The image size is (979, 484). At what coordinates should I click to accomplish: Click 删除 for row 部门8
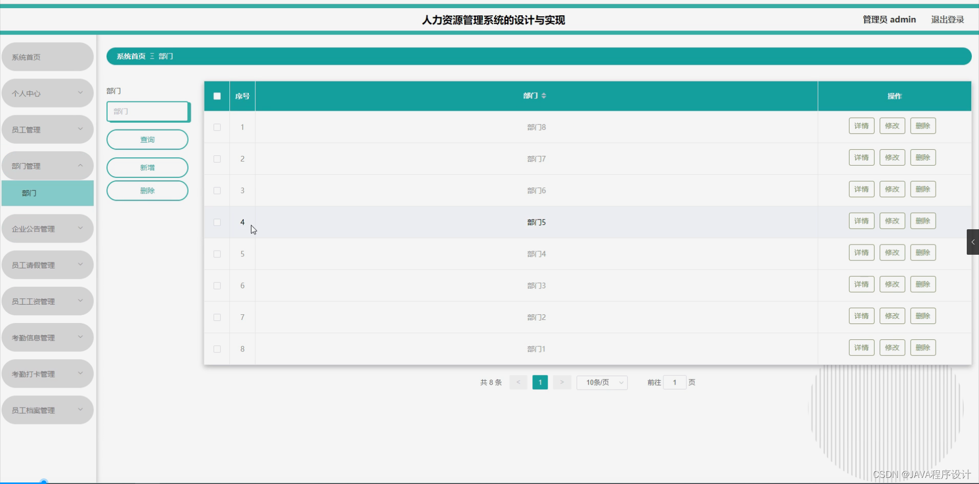coord(923,126)
